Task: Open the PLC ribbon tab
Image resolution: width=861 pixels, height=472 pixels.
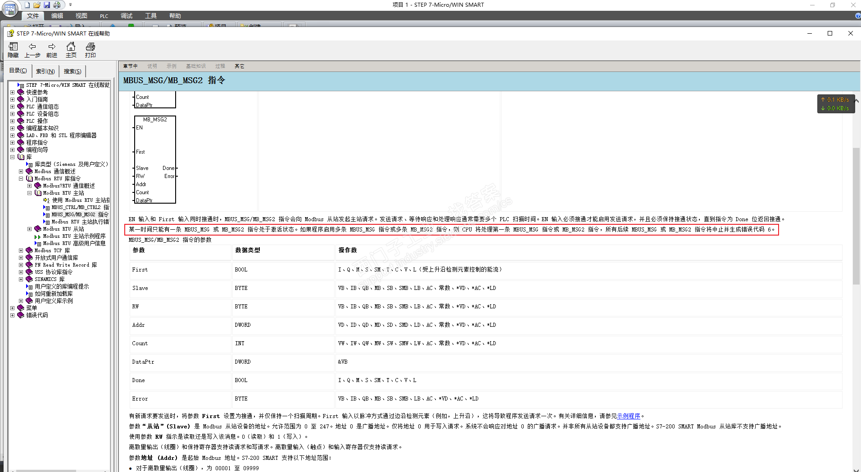Action: (104, 16)
